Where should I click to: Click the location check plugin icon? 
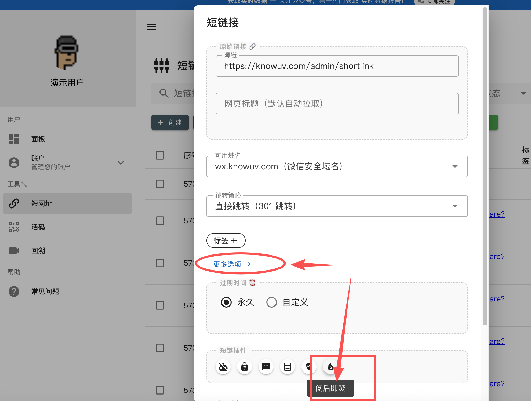tap(308, 366)
